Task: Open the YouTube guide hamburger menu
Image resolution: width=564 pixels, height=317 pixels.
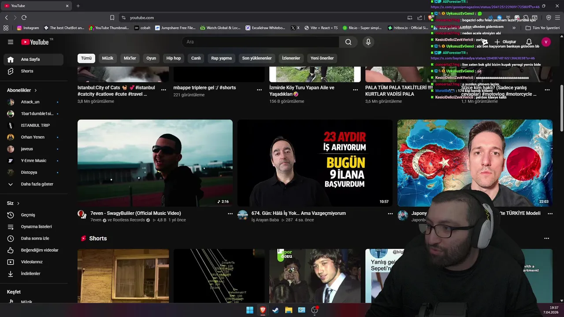Action: coord(11,42)
